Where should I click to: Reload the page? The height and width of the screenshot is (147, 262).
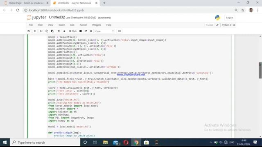click(x=18, y=10)
